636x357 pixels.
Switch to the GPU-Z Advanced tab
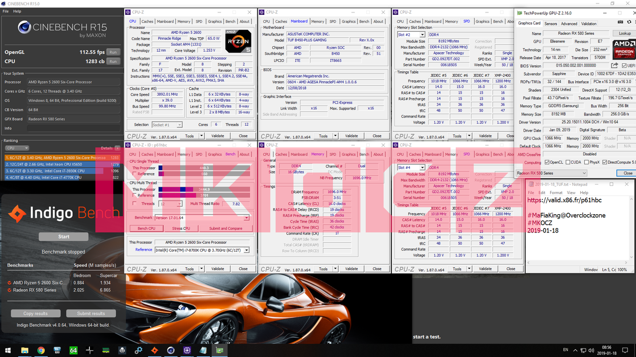click(x=569, y=23)
